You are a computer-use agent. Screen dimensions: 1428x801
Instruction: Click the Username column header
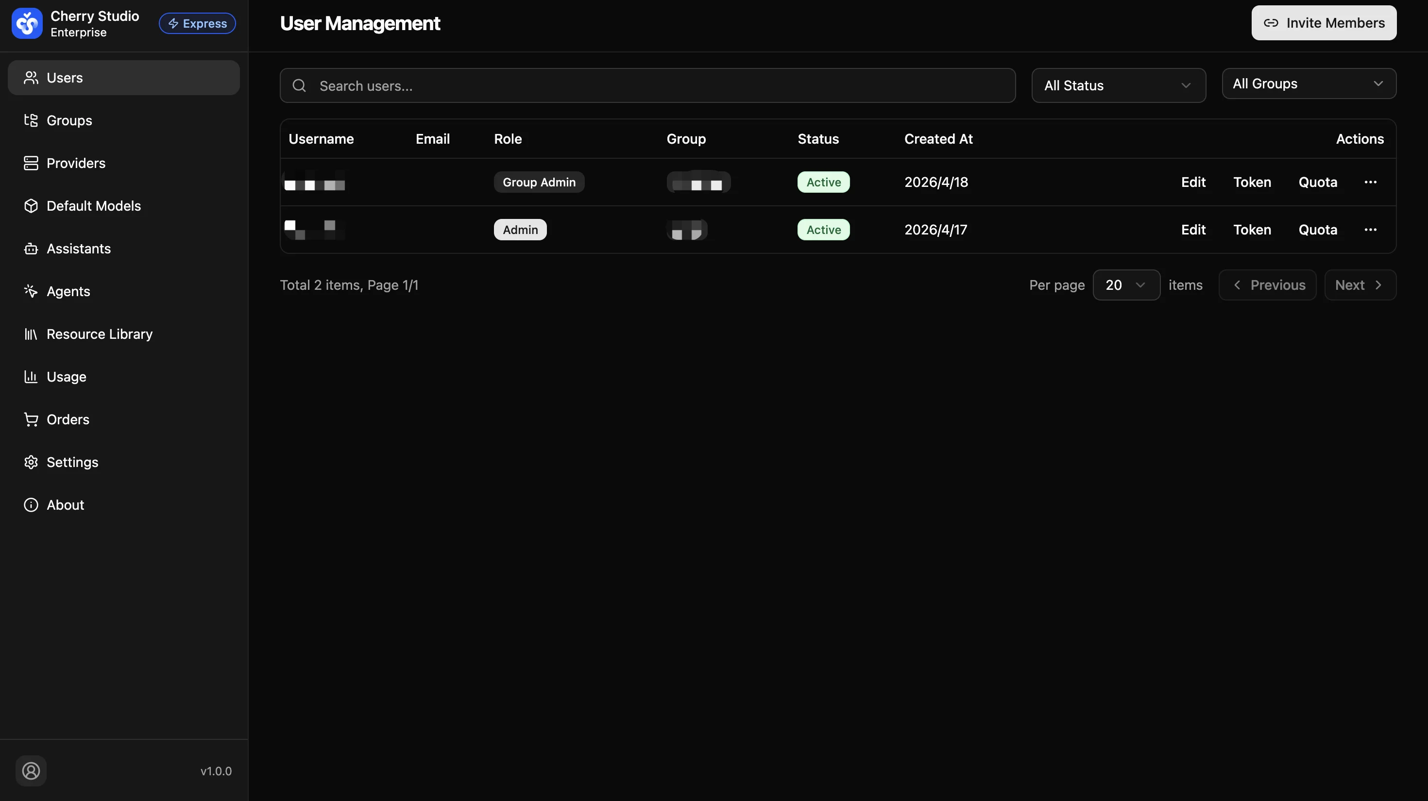[321, 138]
